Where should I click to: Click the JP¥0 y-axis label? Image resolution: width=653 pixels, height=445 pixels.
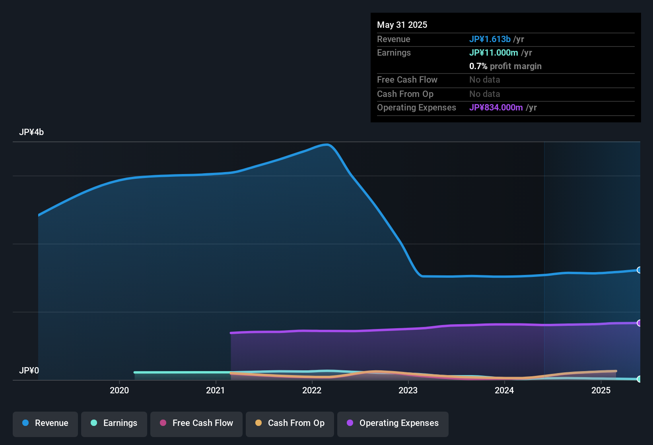pos(29,371)
